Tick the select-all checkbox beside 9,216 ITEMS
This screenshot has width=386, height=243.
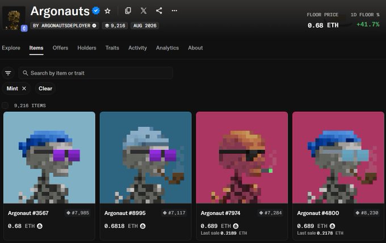point(5,106)
